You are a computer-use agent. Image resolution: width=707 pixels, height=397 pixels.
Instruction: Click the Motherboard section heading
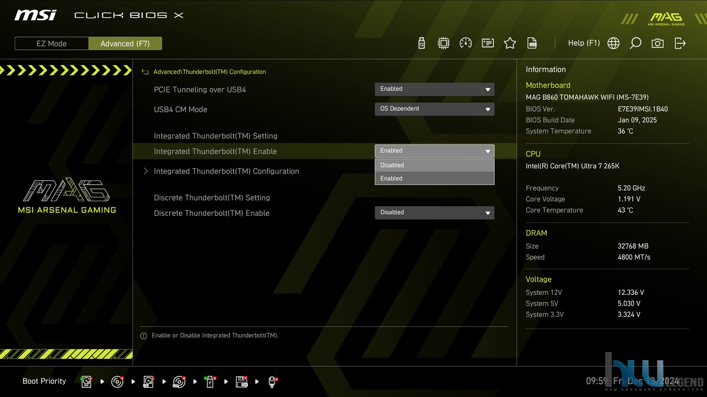click(548, 85)
